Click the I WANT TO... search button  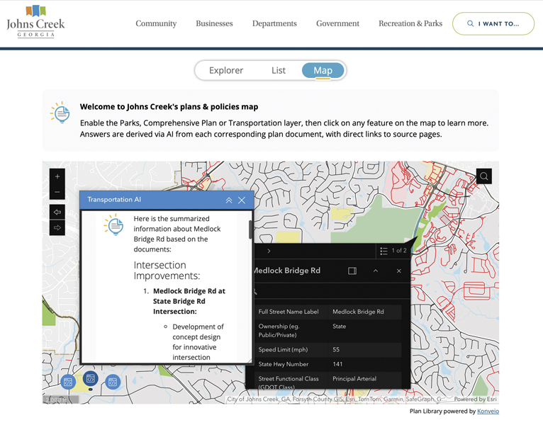(493, 23)
